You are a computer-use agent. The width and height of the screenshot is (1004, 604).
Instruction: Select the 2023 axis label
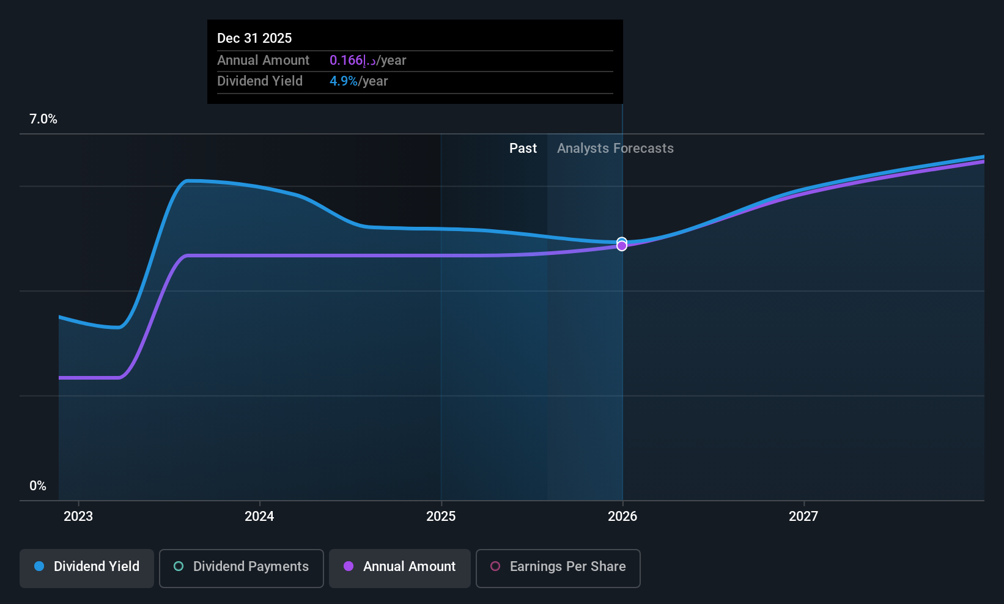(x=78, y=517)
